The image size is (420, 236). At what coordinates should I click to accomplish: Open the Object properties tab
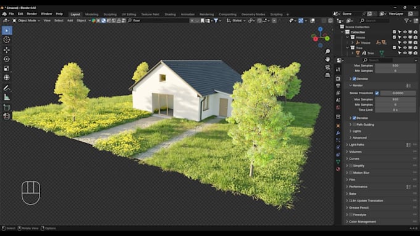click(x=338, y=126)
